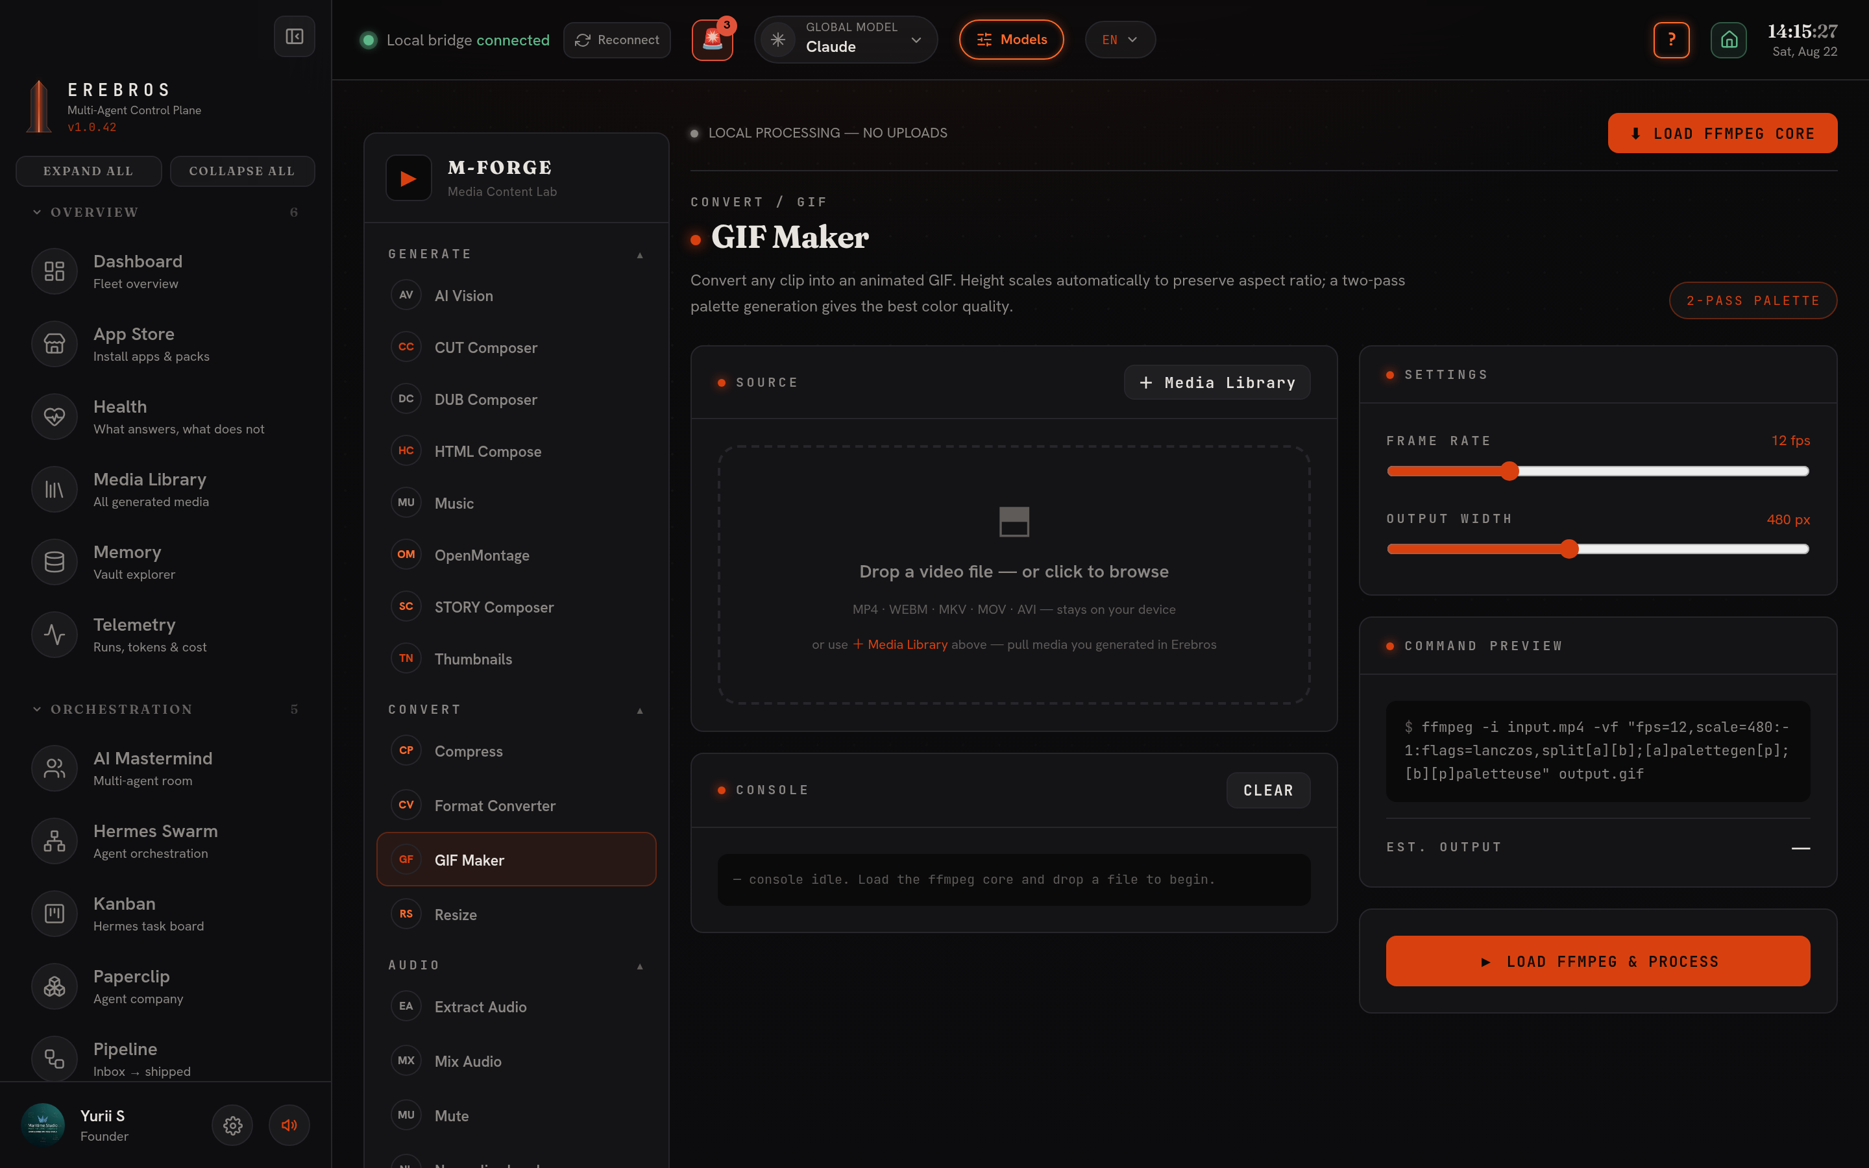This screenshot has width=1869, height=1168.
Task: Select the TN badge for Thumbnails
Action: click(406, 658)
